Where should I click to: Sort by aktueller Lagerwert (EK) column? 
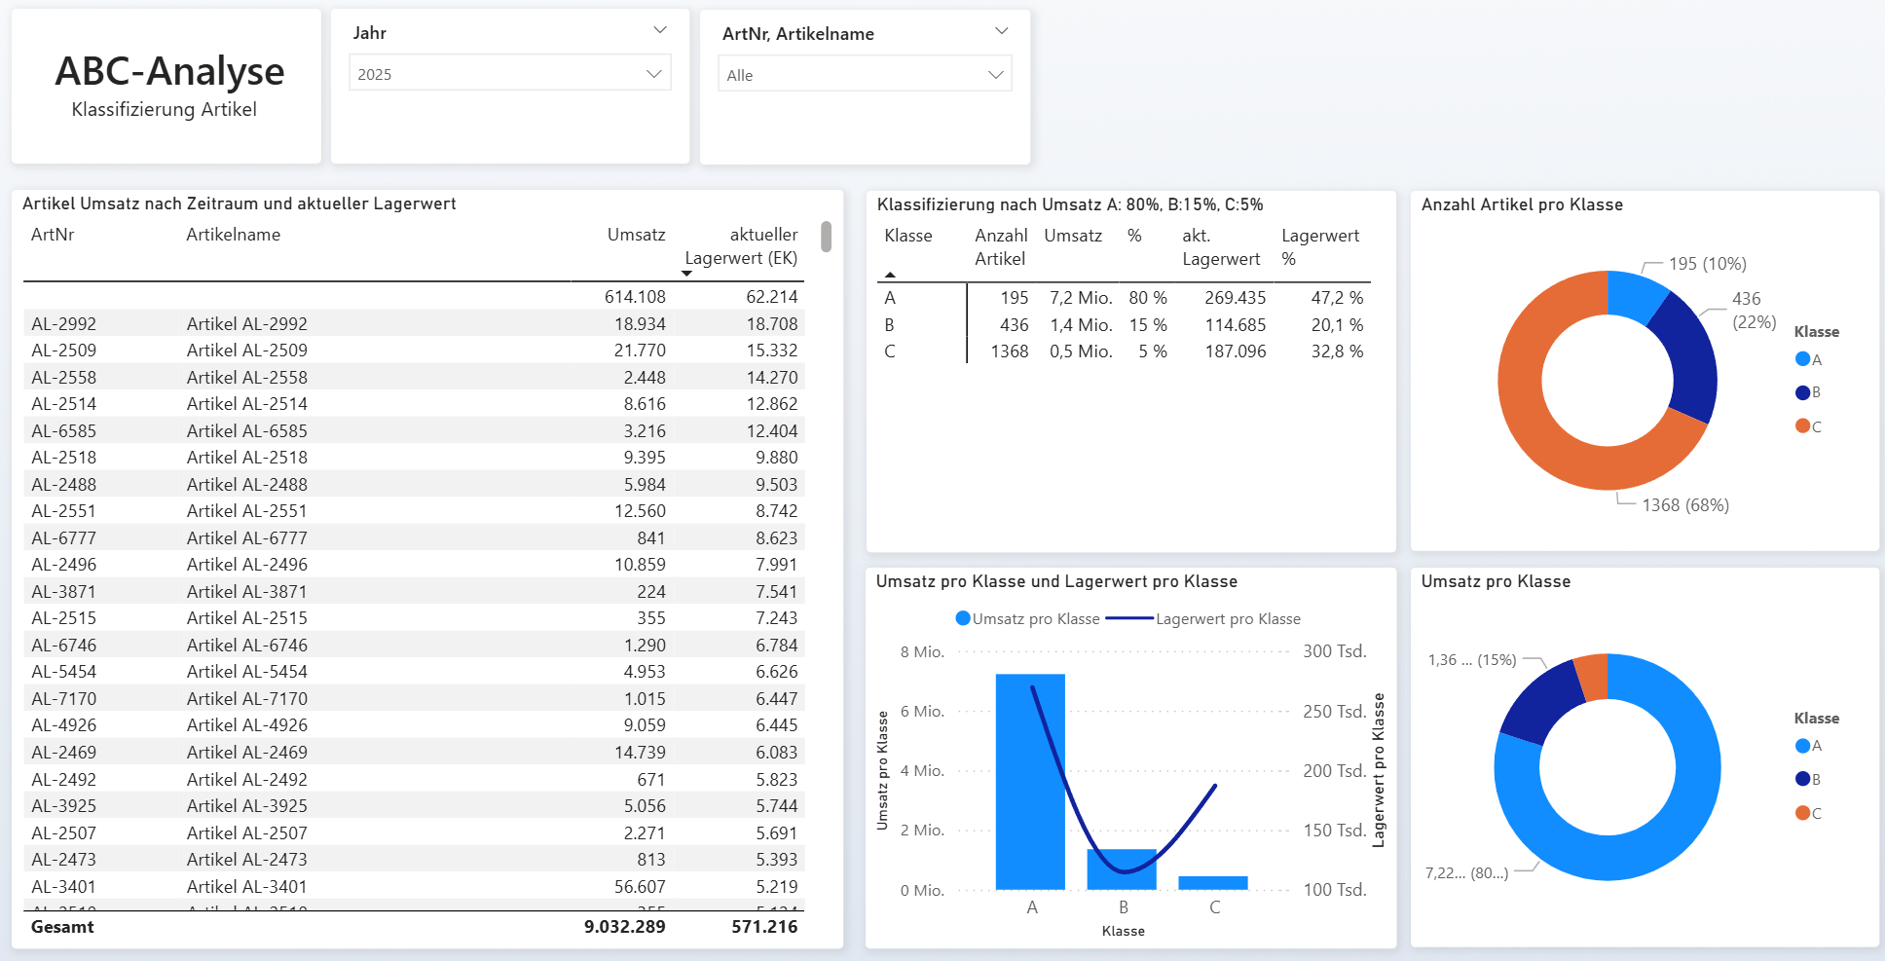tap(741, 246)
